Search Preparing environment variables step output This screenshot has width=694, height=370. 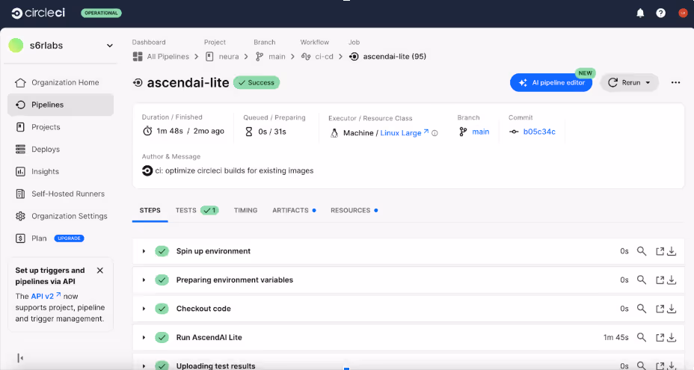[x=642, y=280]
